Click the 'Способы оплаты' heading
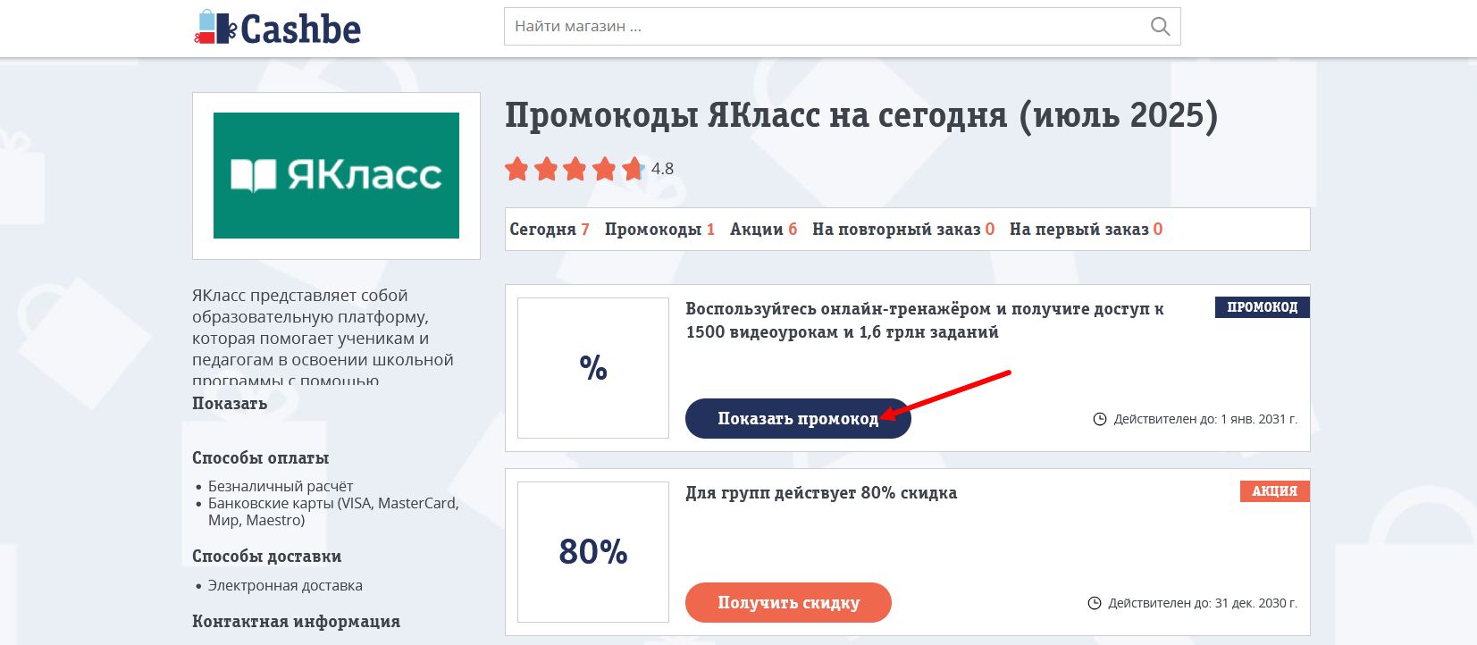The image size is (1477, 645). (260, 458)
